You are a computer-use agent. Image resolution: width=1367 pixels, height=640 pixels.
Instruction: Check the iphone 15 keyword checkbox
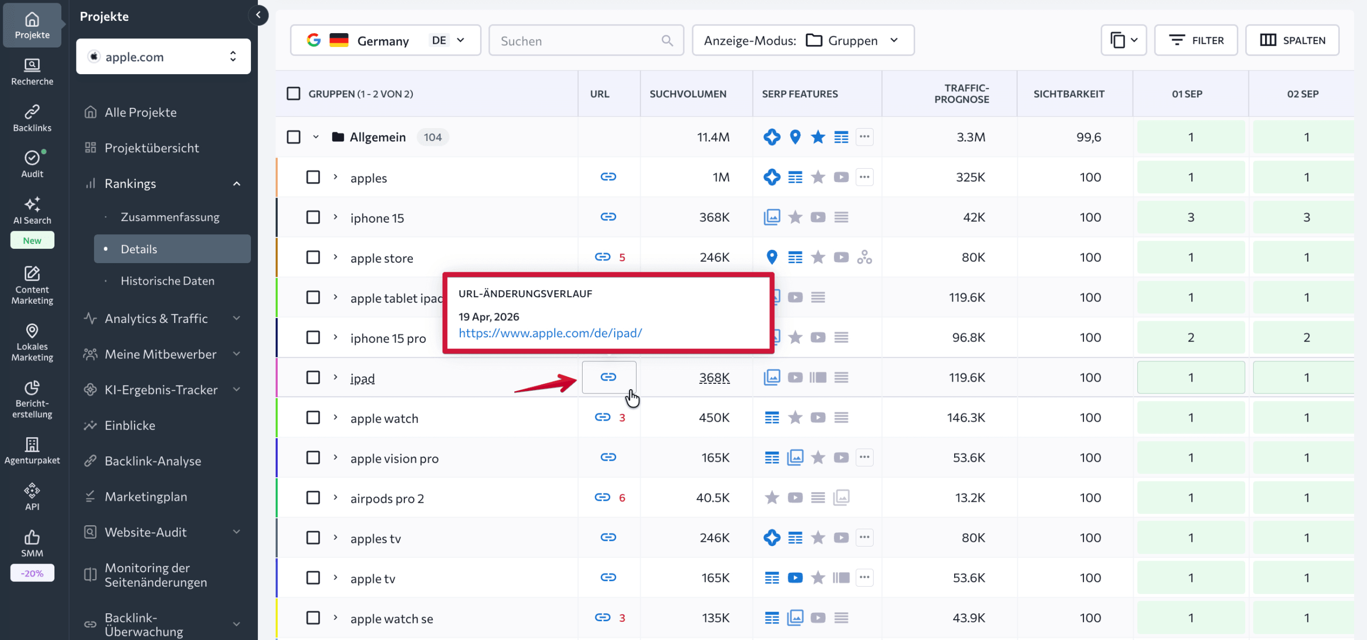(313, 217)
